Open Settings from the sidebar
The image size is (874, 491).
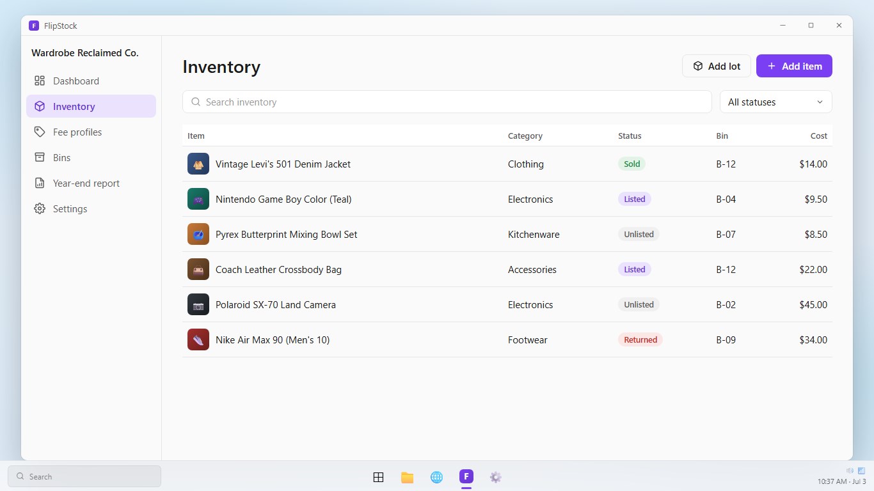pyautogui.click(x=91, y=208)
